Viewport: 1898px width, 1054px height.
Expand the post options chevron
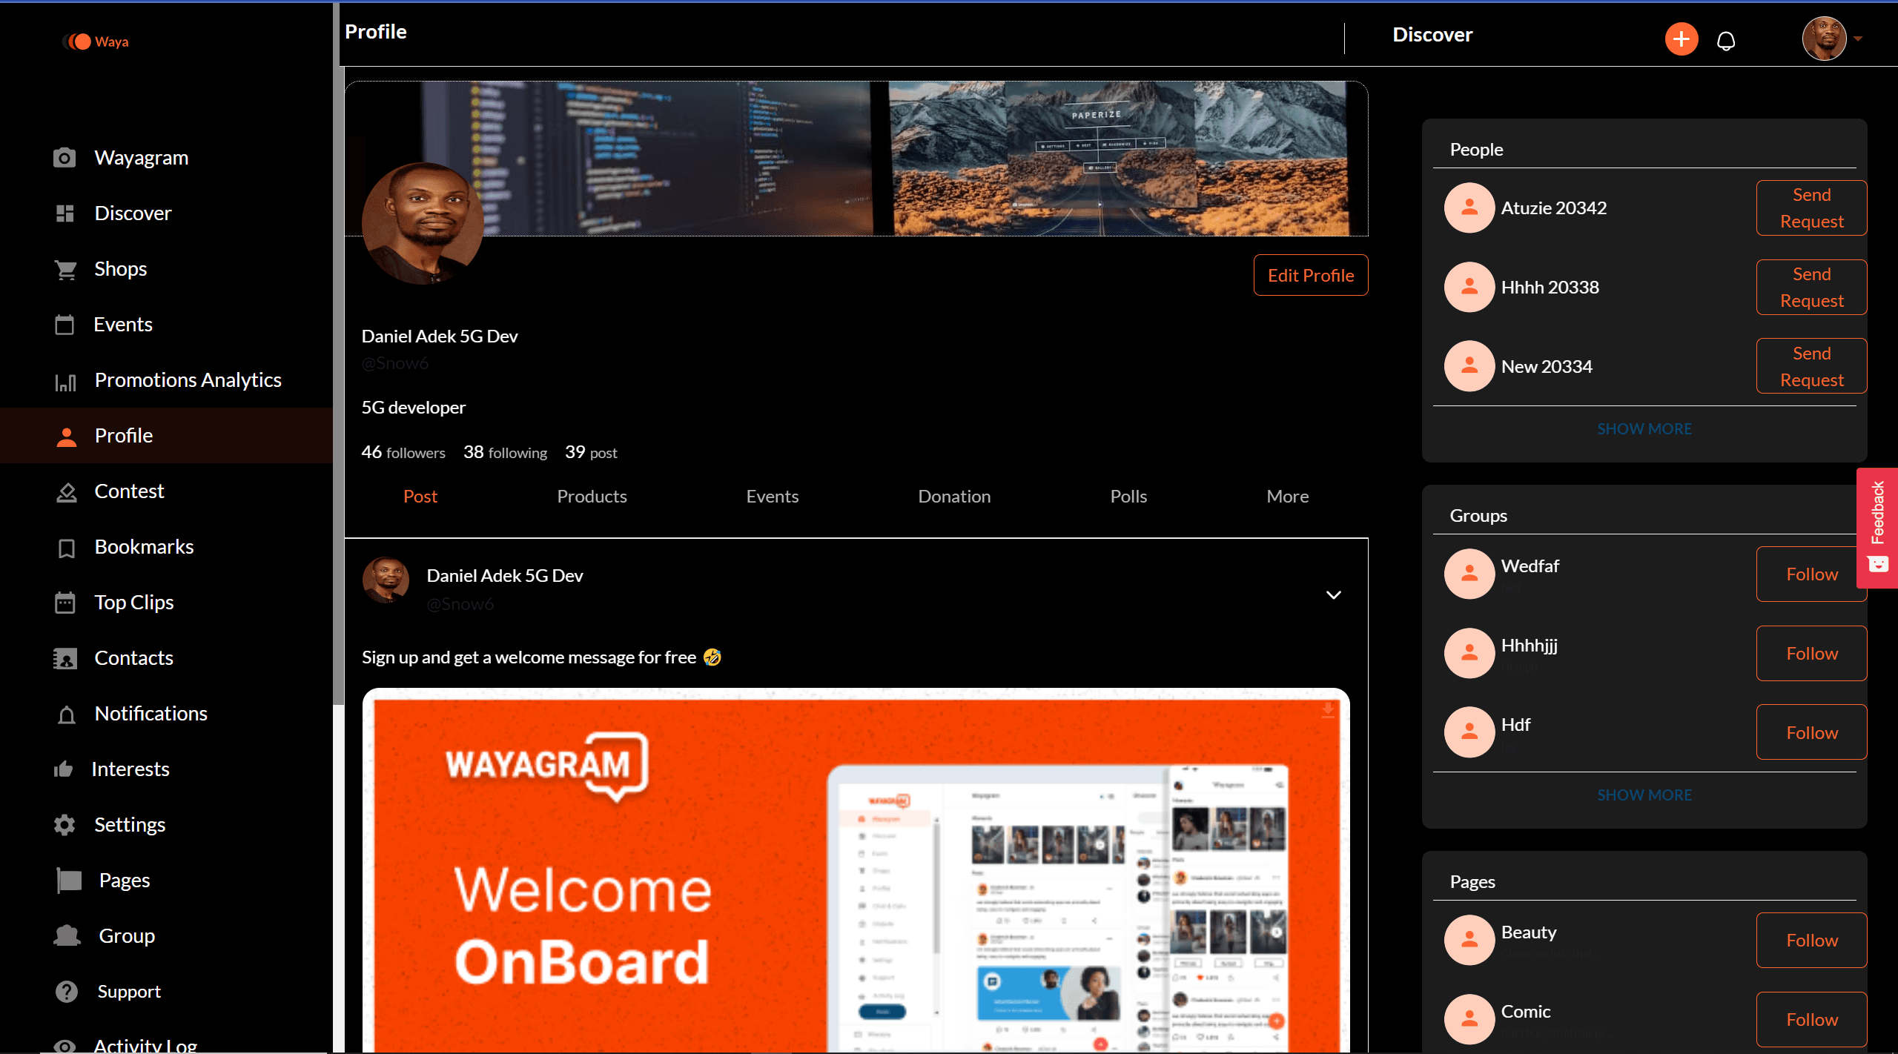tap(1333, 594)
